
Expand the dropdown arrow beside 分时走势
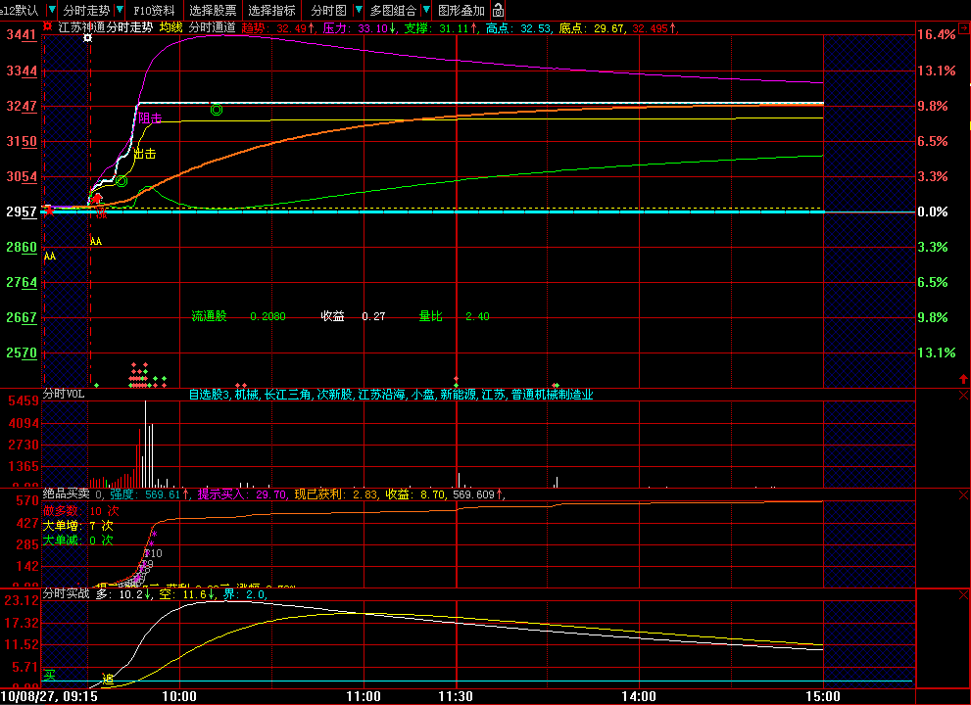pos(121,10)
